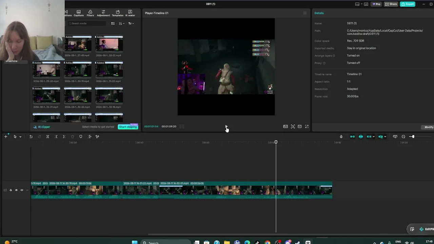Click the insert-at-playhead icon in timeline toolbar
Viewport: 434px width, 244px height.
click(x=90, y=137)
